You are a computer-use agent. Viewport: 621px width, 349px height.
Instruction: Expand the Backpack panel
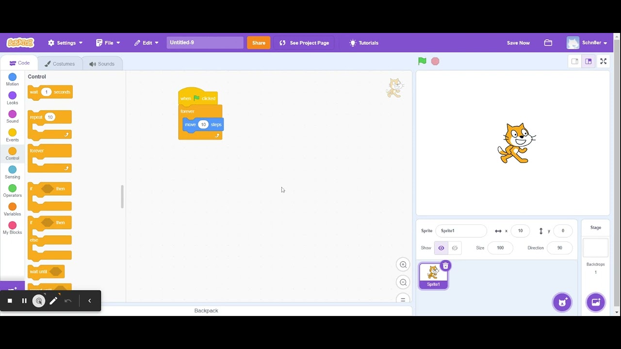tap(206, 311)
